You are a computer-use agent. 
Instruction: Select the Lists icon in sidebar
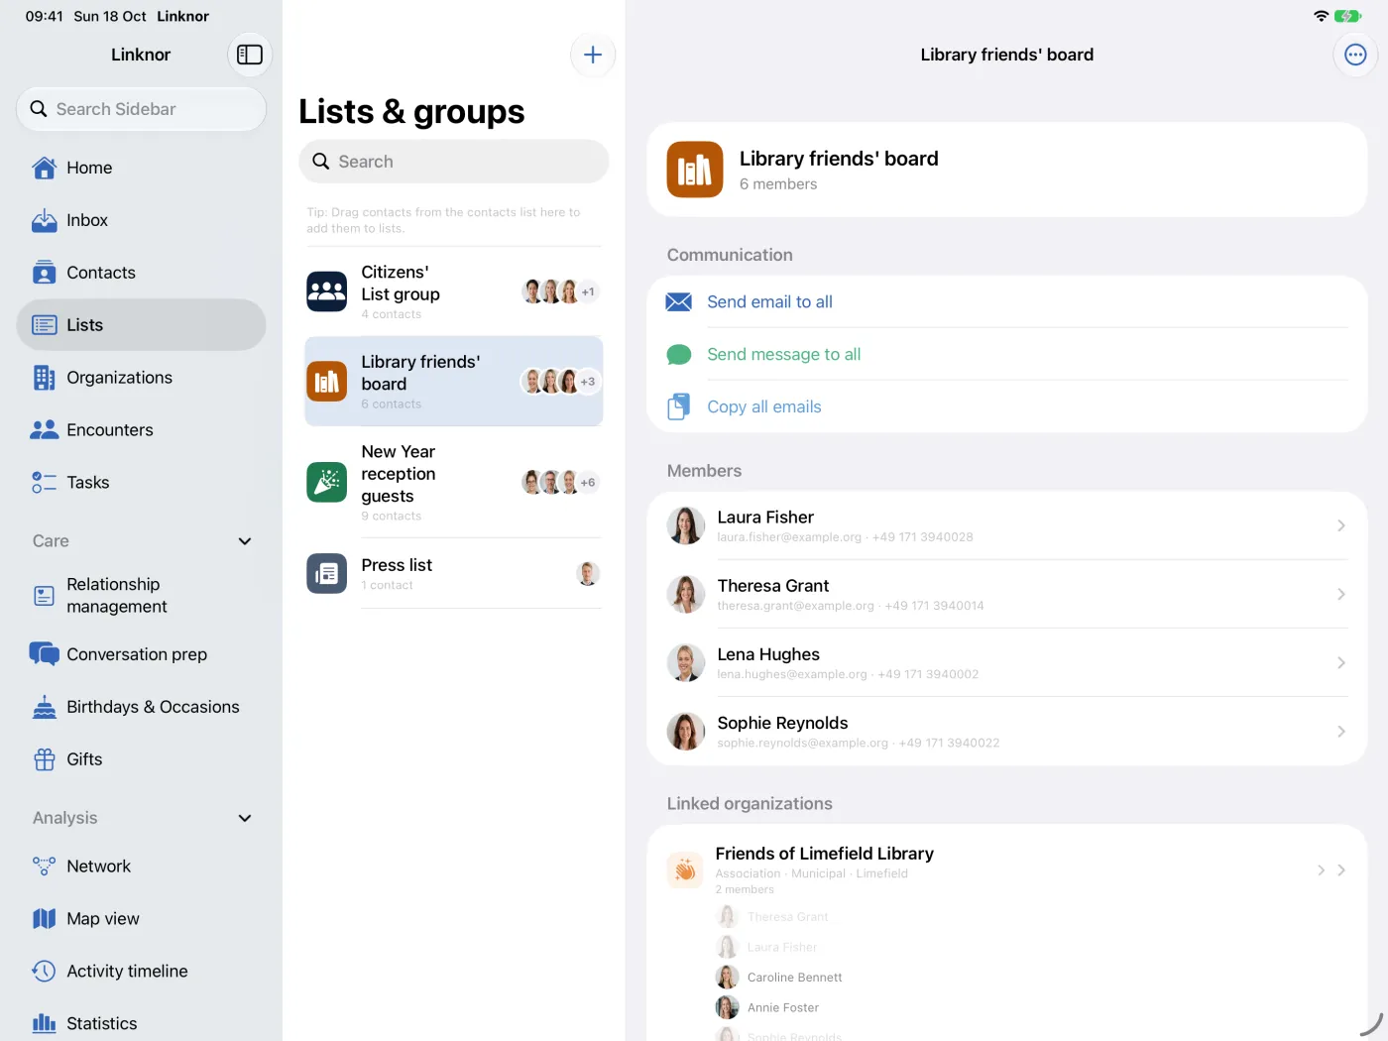click(x=45, y=325)
